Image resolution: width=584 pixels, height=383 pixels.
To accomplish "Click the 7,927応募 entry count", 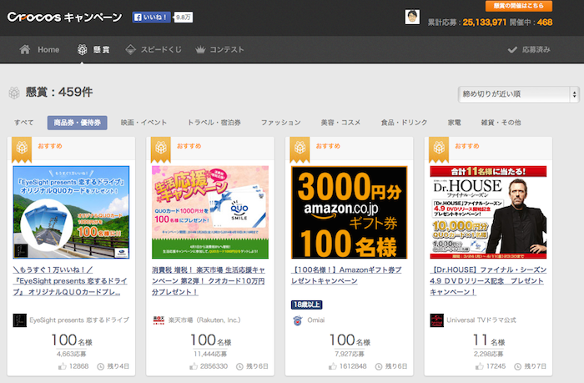I will (x=350, y=354).
